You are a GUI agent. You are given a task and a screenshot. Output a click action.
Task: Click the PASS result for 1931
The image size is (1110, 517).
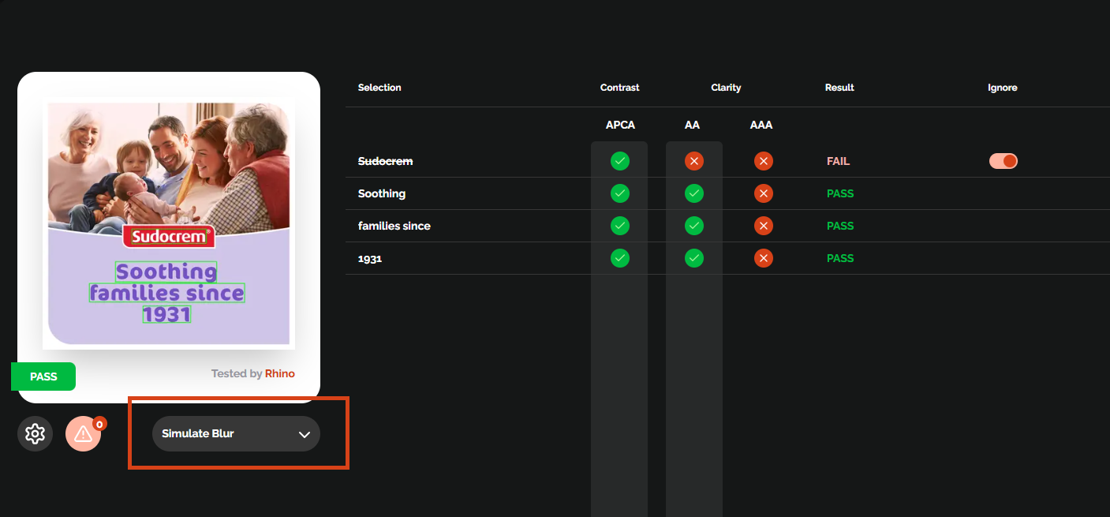click(x=840, y=258)
